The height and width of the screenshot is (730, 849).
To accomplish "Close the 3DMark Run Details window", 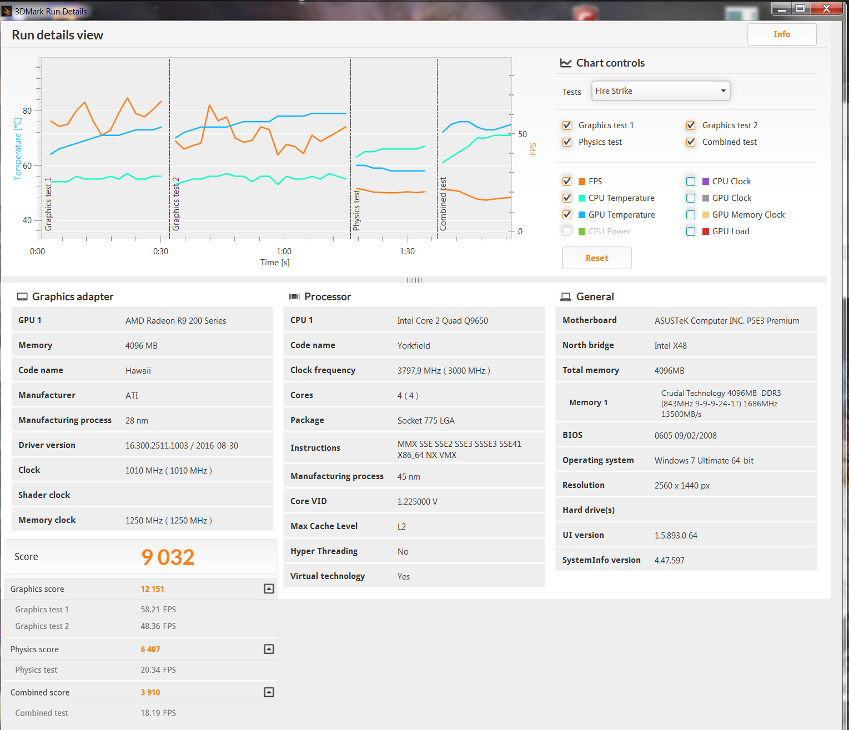I will click(826, 8).
